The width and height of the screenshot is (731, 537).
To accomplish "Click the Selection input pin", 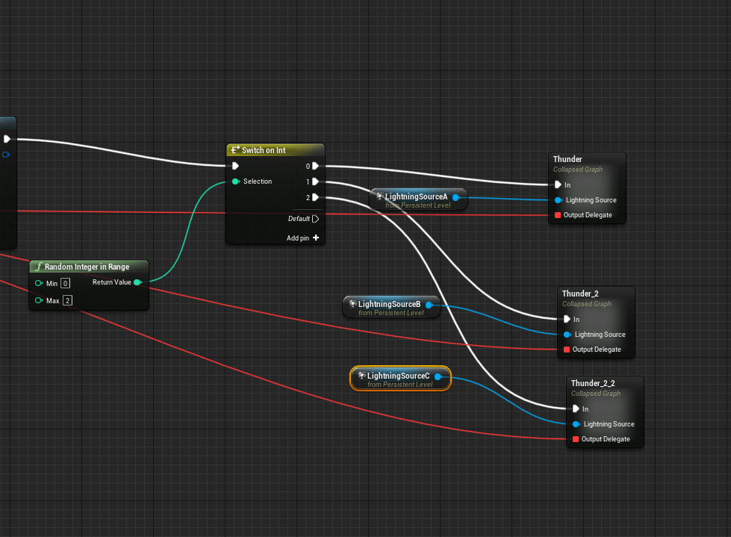I will pyautogui.click(x=236, y=181).
